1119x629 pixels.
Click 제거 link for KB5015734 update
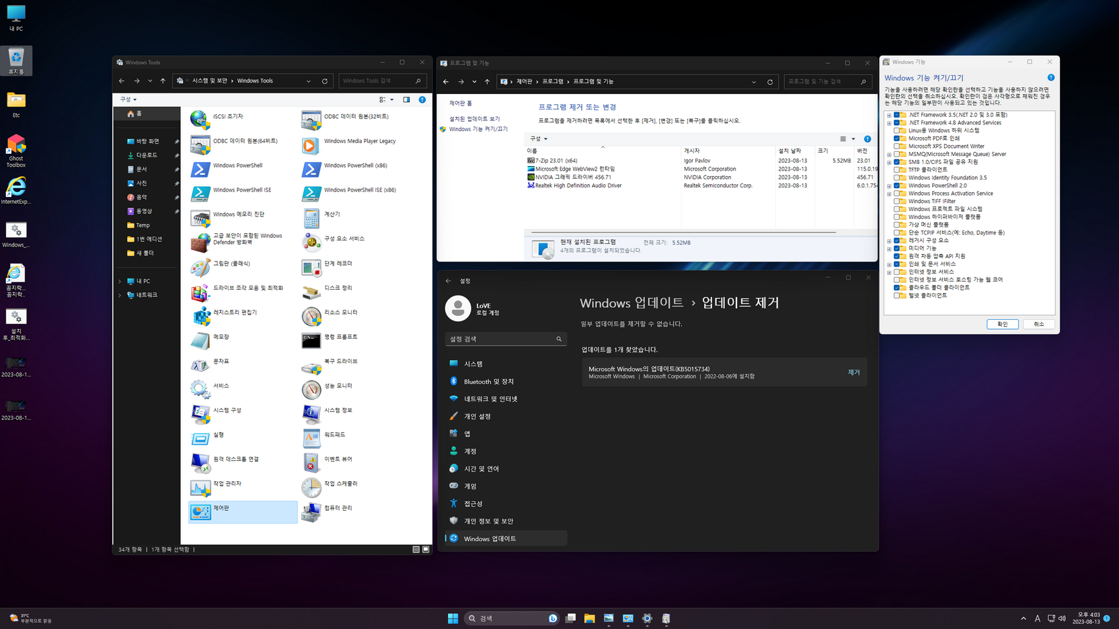853,372
